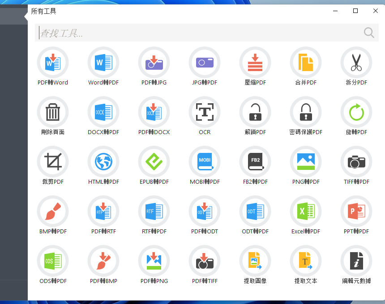Select the 合并PDF merge tool
The height and width of the screenshot is (304, 385).
point(306,63)
